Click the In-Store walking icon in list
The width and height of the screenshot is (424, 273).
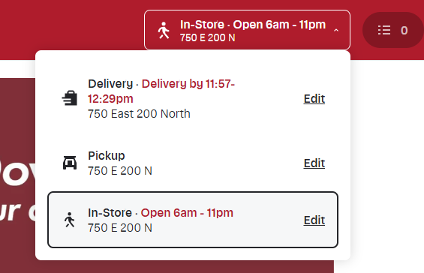[x=70, y=220]
